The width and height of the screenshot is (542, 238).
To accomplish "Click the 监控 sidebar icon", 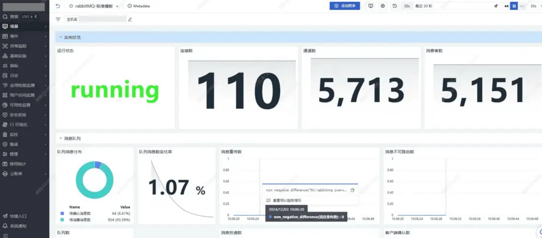I will pos(5,135).
